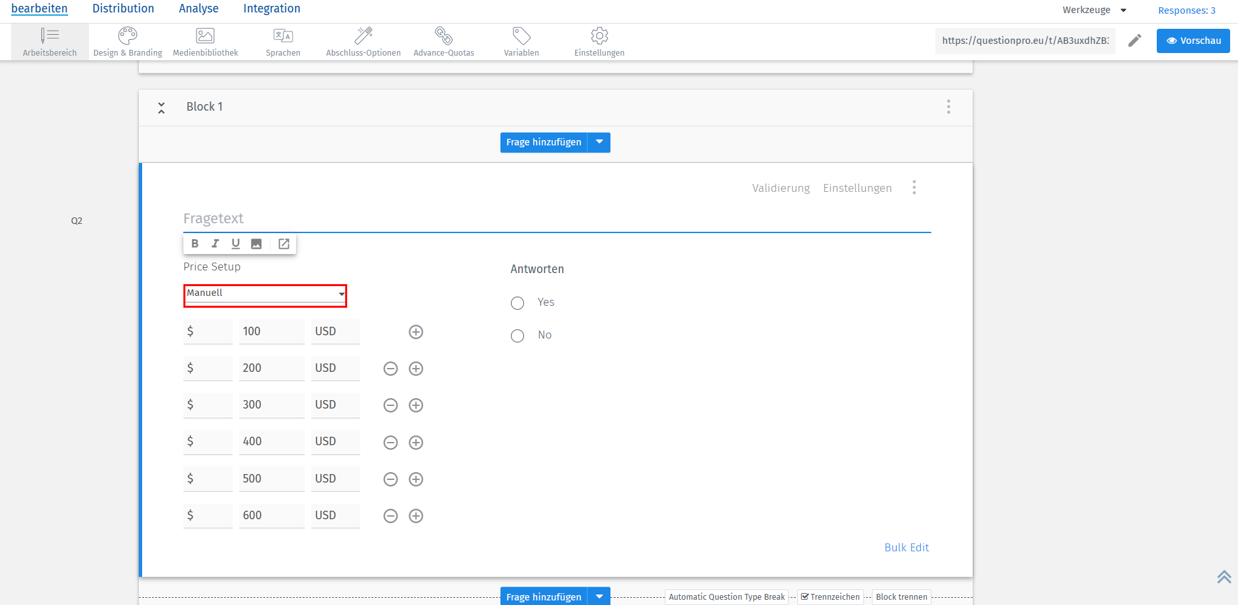
Task: Open Design & Branding palette icon
Action: [128, 42]
